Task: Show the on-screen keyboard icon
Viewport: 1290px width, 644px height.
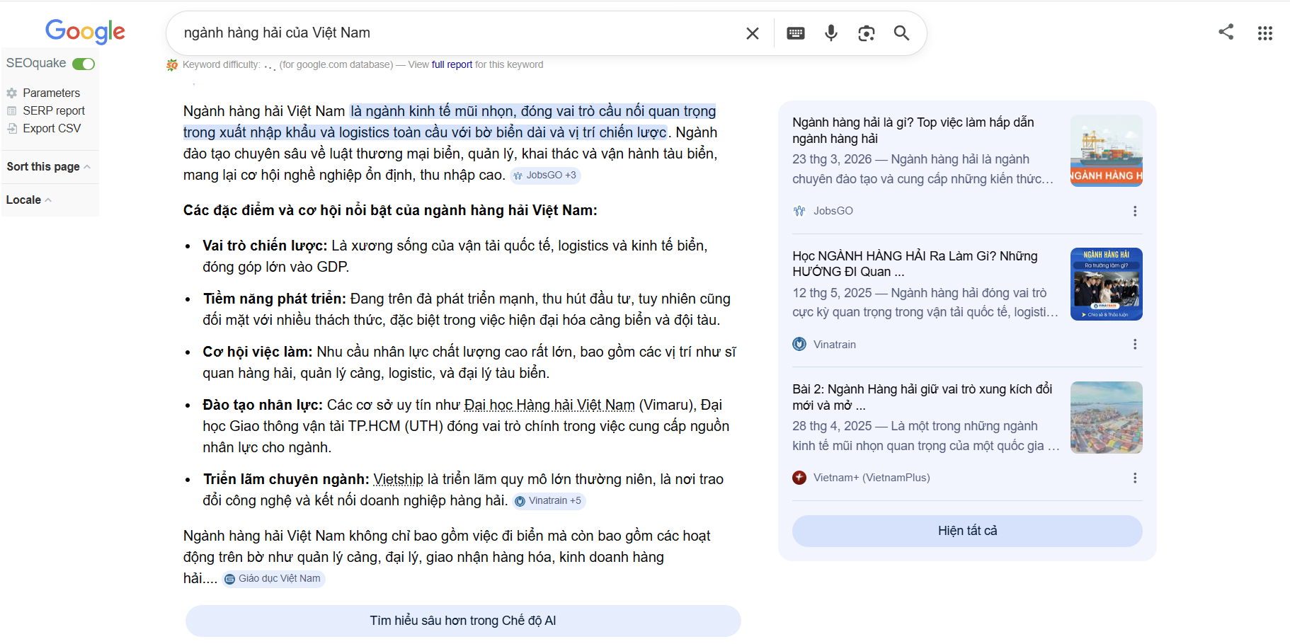Action: click(x=795, y=33)
